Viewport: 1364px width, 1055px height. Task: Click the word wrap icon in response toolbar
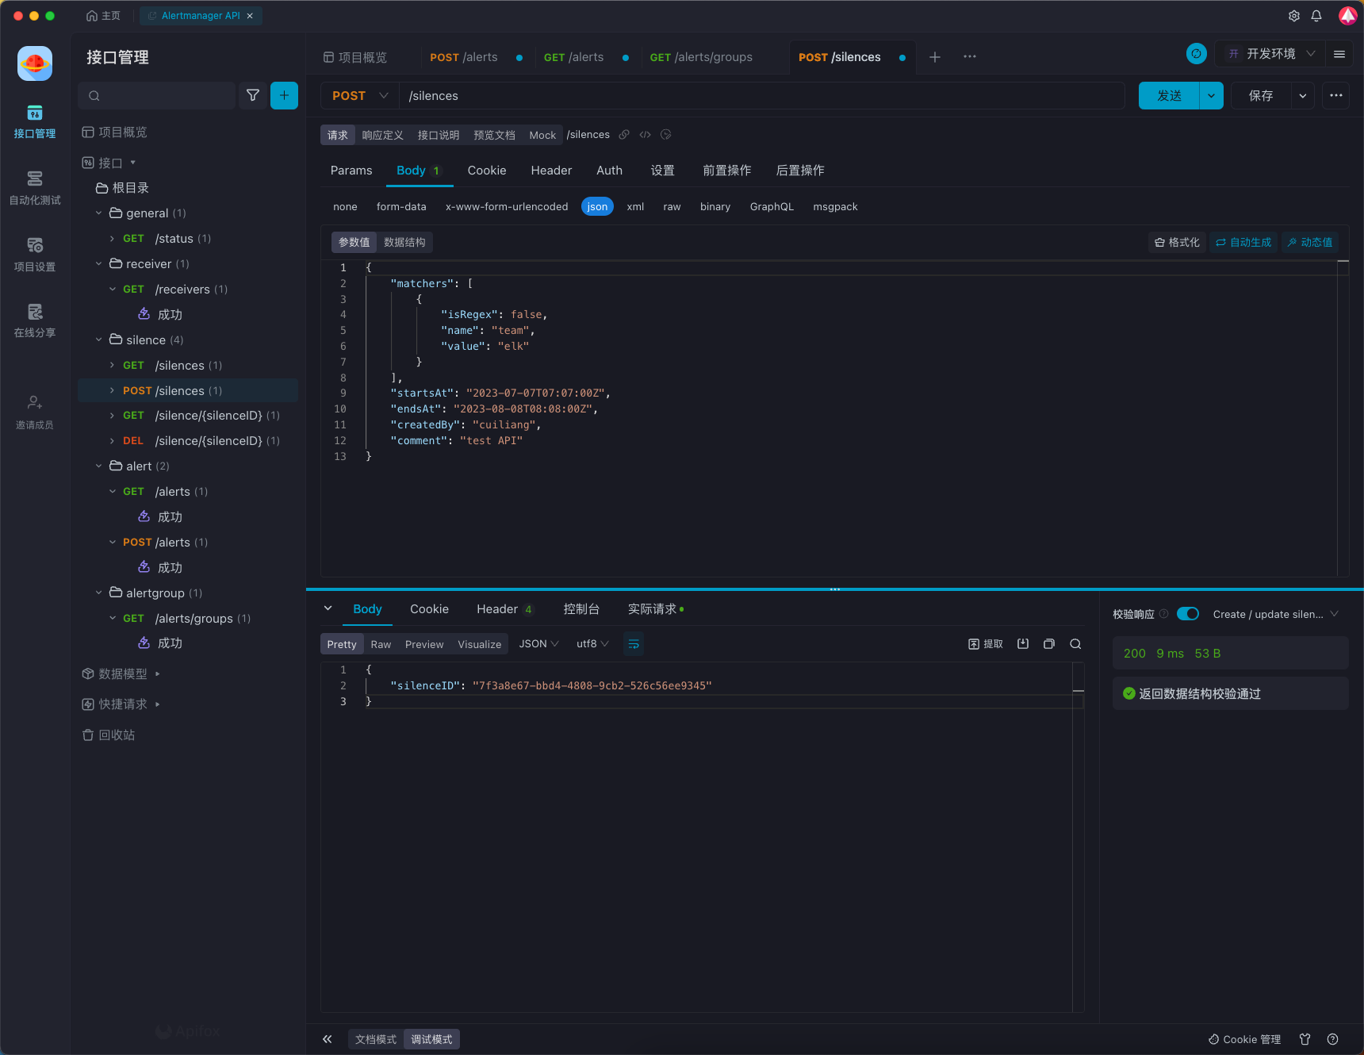[634, 644]
